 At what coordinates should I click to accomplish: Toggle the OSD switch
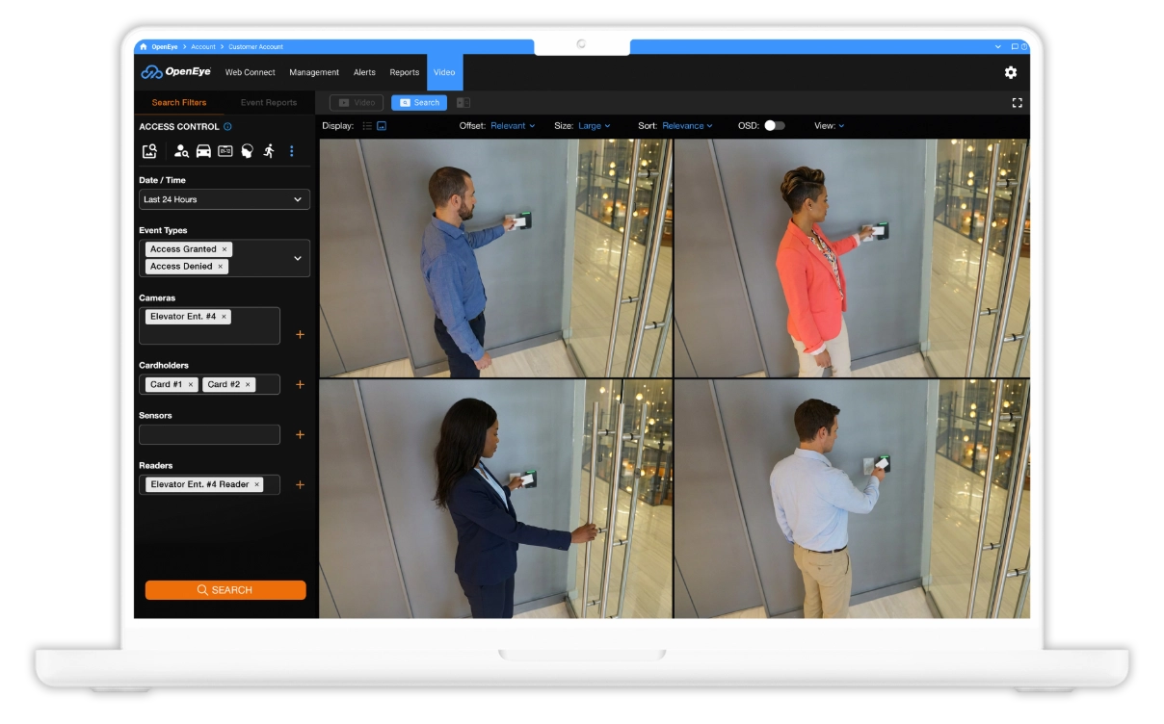[775, 126]
